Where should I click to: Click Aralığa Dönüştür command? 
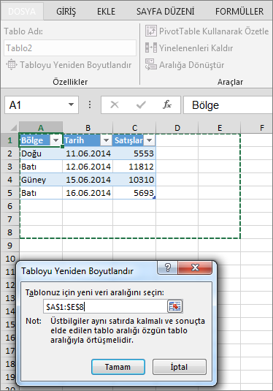pos(185,65)
